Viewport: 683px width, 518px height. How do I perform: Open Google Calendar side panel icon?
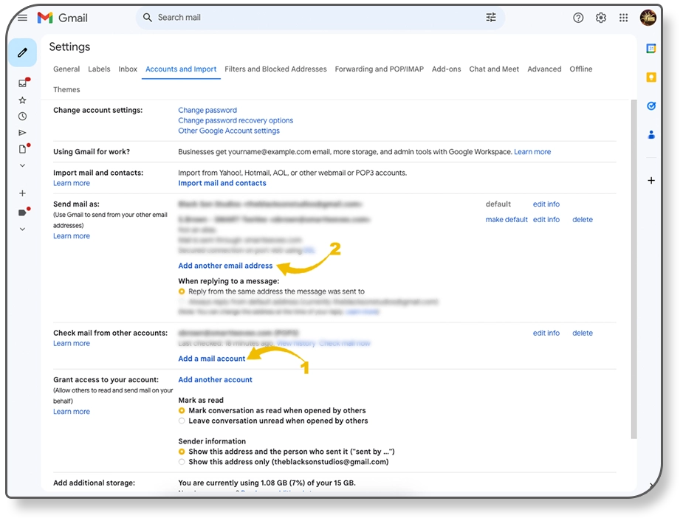[651, 49]
